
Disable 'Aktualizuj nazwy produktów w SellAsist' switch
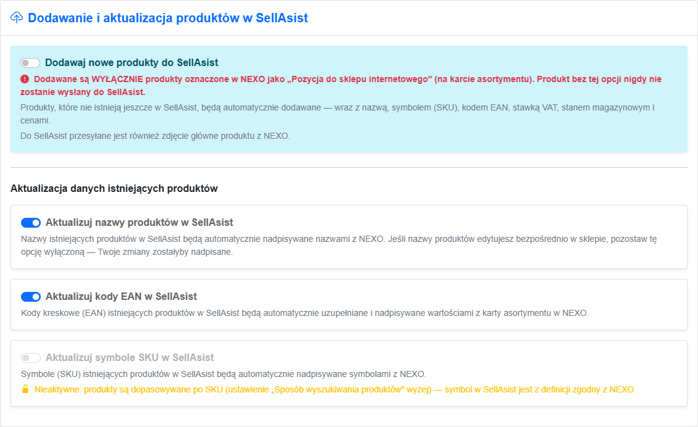(x=31, y=222)
